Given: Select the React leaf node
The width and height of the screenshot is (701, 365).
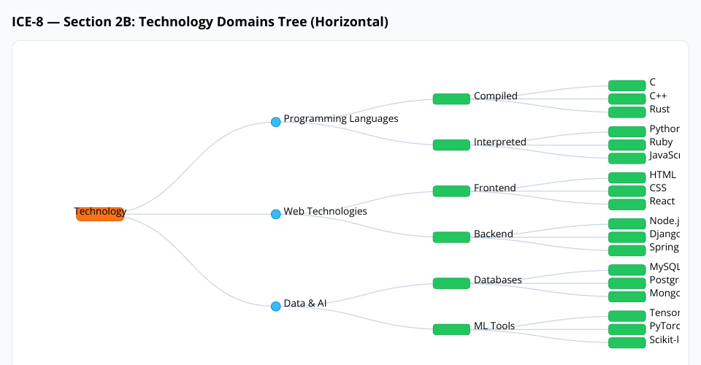Looking at the screenshot, I should pyautogui.click(x=627, y=204).
